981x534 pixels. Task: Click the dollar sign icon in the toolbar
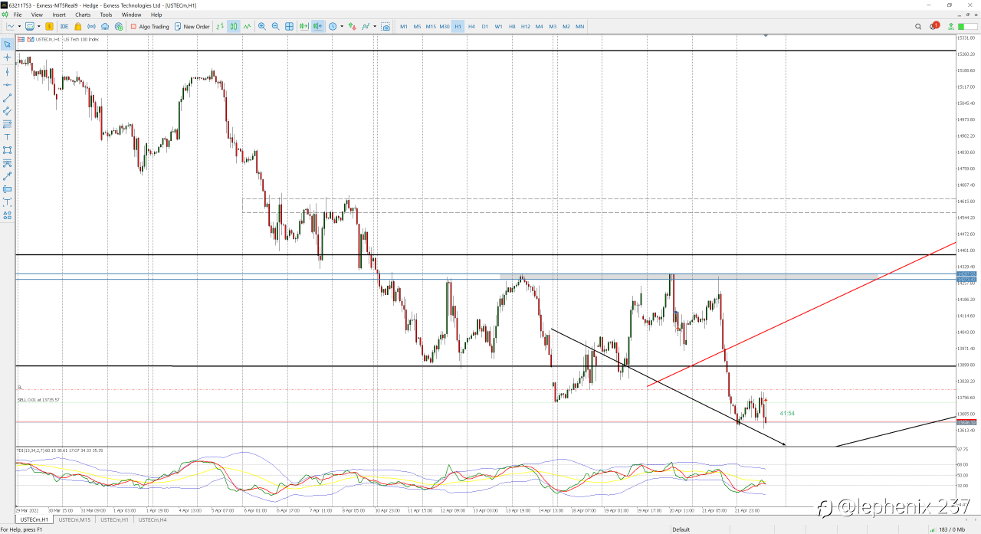(49, 26)
